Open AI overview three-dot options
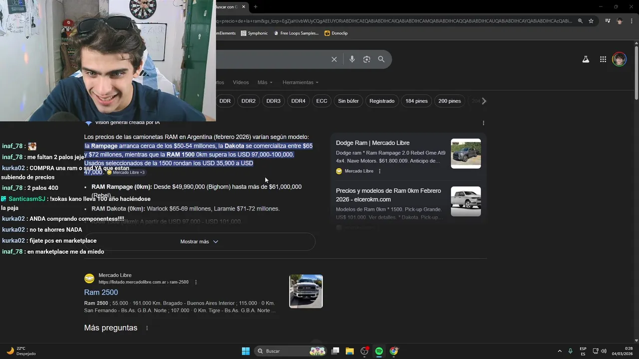This screenshot has width=639, height=359. coord(483,123)
